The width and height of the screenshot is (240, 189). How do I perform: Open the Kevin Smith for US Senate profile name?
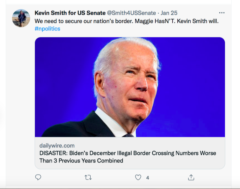tap(70, 13)
